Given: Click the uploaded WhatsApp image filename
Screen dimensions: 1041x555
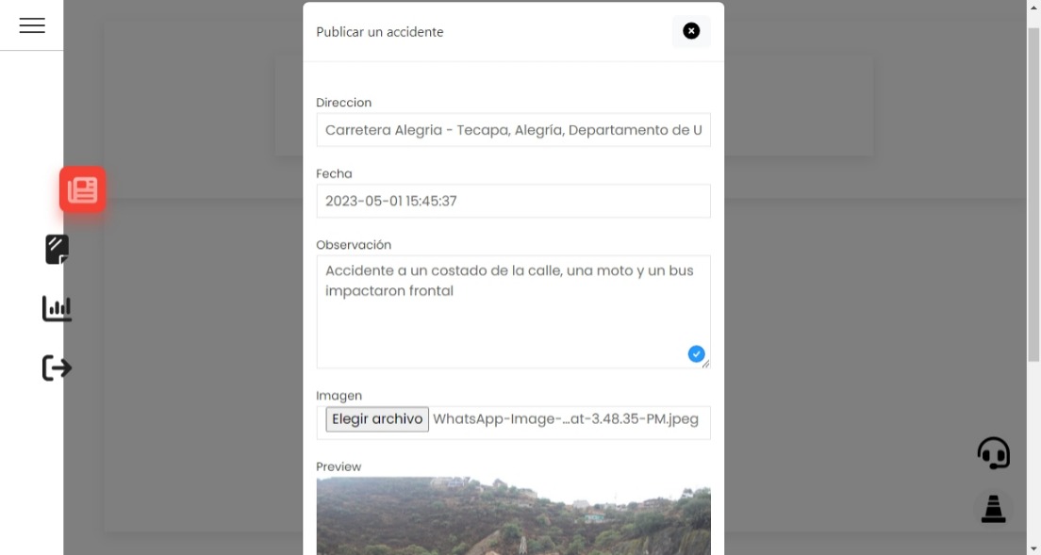Looking at the screenshot, I should point(566,418).
